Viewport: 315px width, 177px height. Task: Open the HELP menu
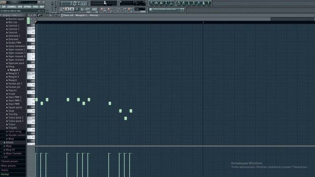[x=42, y=6]
